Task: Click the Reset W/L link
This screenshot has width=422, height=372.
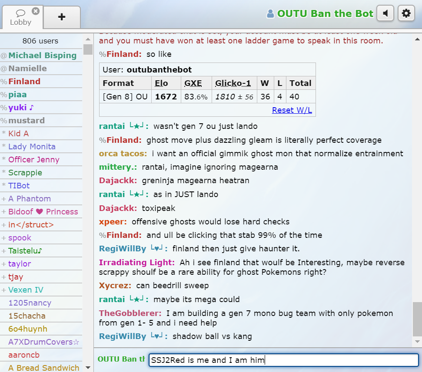Action: [x=292, y=110]
